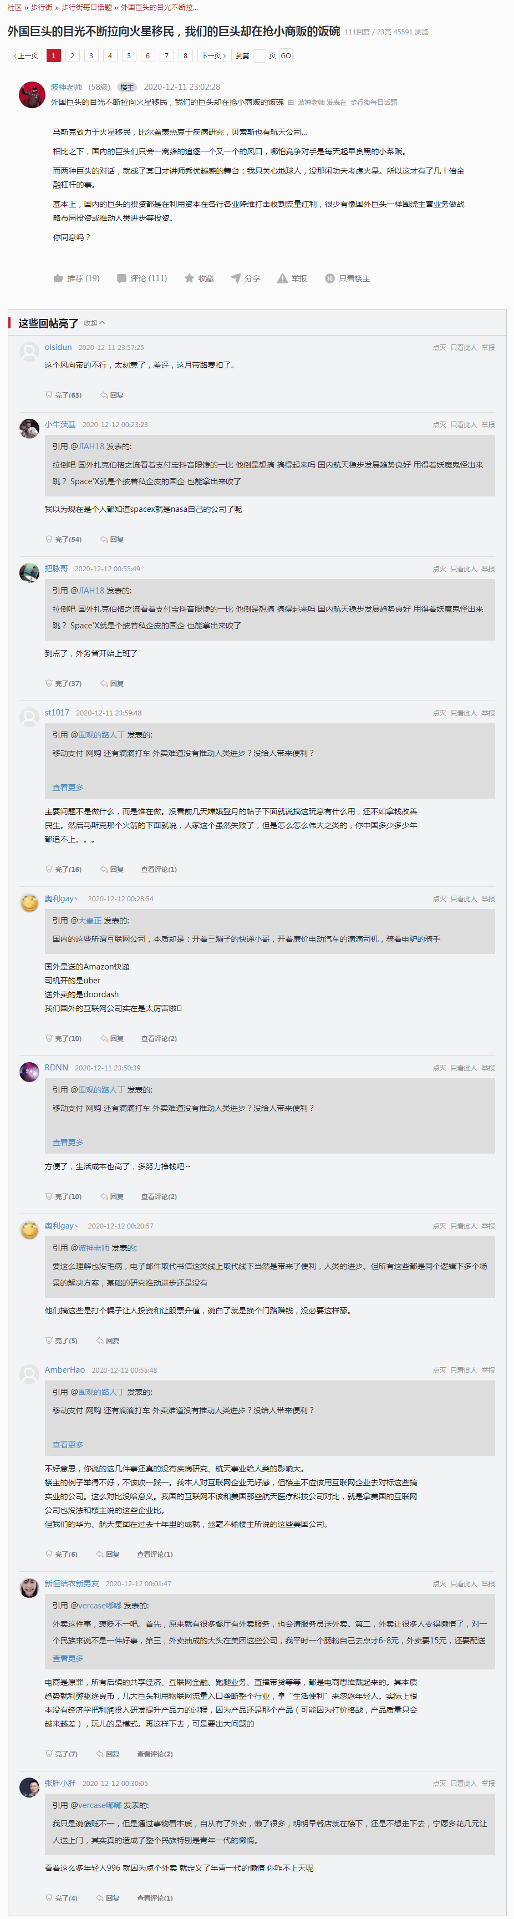
Task: Click the star 收藏 favorite icon
Action: click(189, 278)
